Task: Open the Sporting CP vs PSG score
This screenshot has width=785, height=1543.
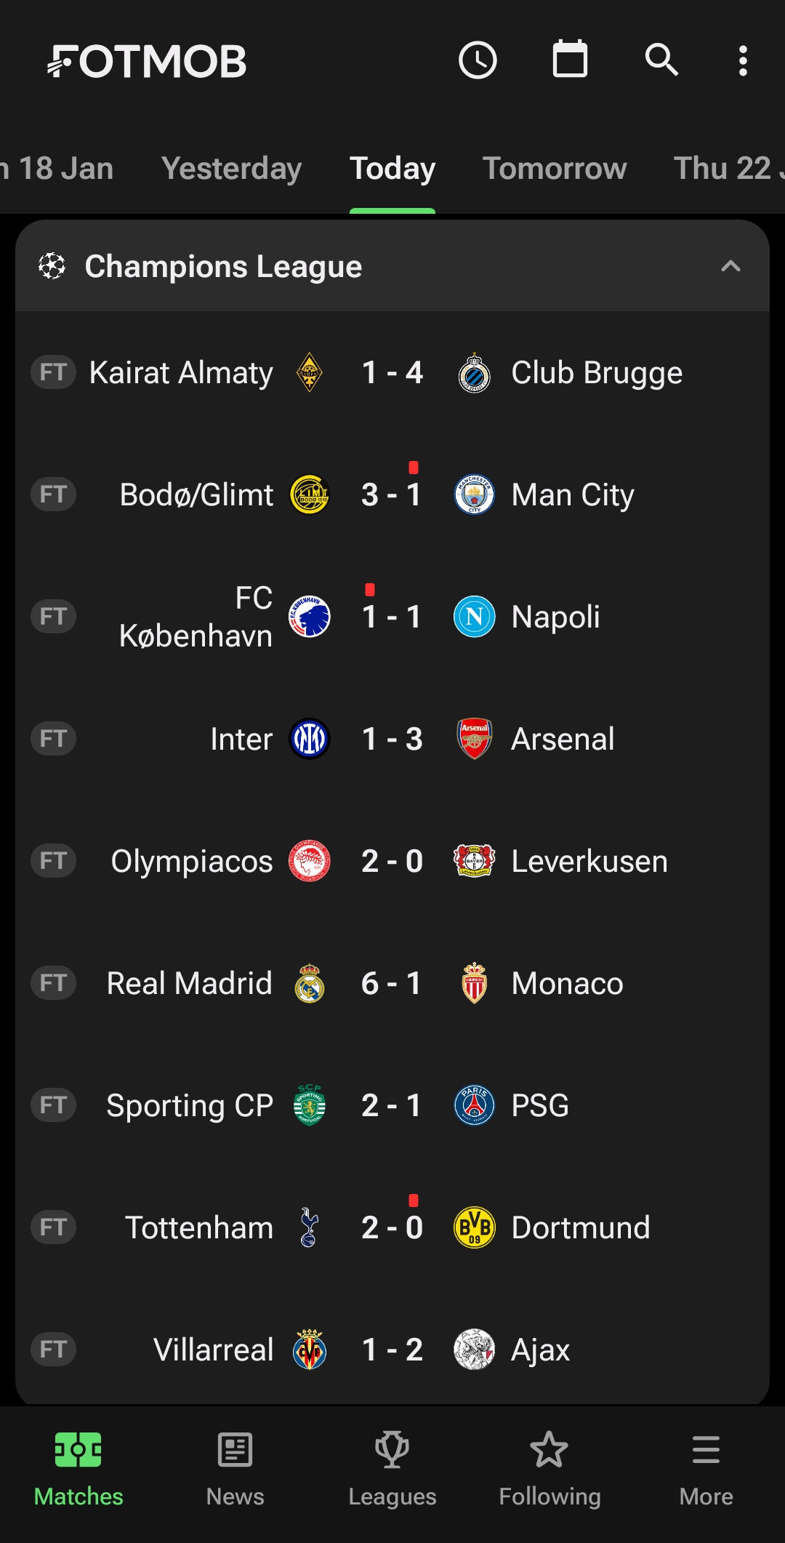Action: 392,1105
